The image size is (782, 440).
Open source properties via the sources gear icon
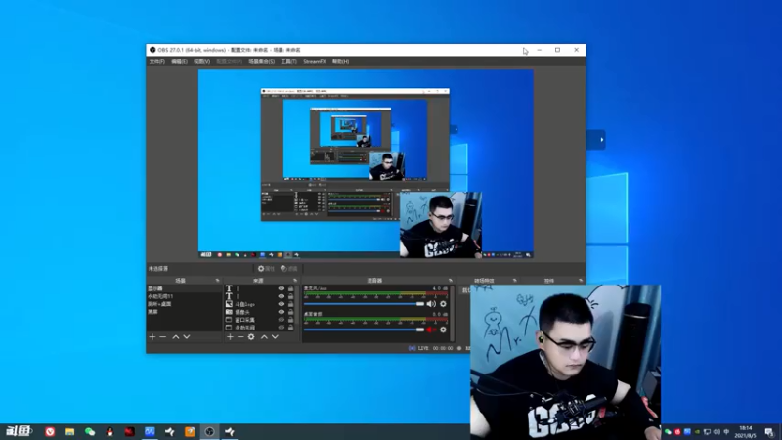(x=251, y=337)
